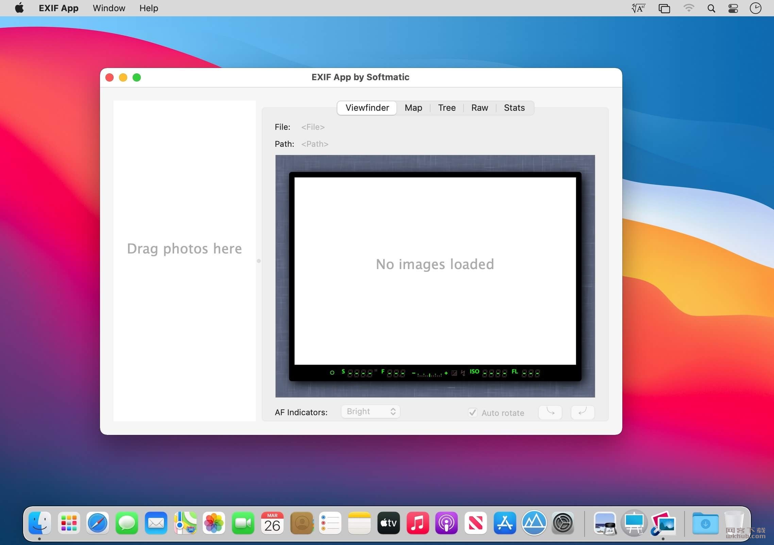
Task: Minimize the EXIF App window
Action: [x=123, y=77]
